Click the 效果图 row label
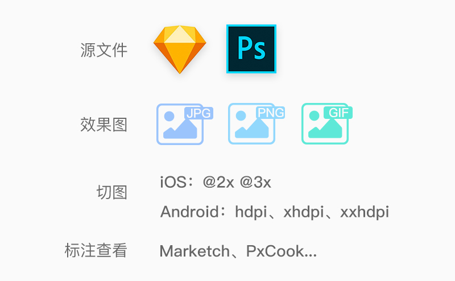The image size is (455, 281). coord(104,125)
